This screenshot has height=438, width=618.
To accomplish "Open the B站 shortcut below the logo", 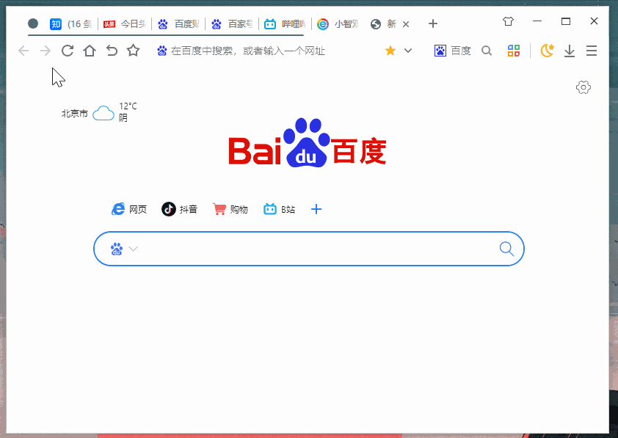I will (279, 209).
